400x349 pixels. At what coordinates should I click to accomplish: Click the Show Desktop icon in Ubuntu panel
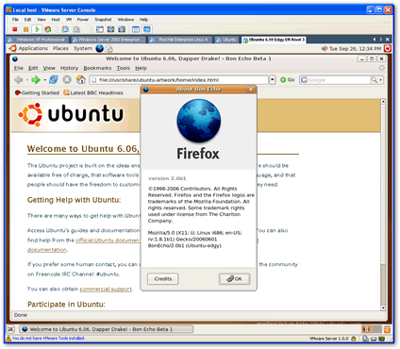[x=10, y=329]
